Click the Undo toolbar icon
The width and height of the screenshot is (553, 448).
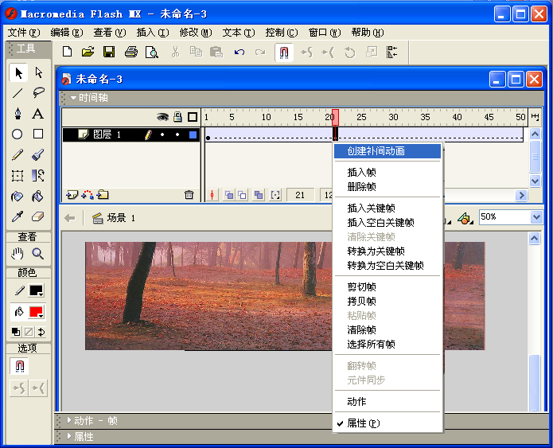240,53
